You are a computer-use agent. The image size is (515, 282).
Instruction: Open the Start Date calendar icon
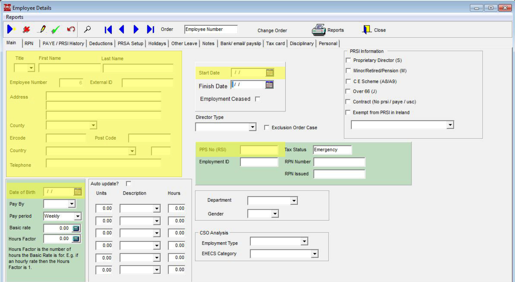click(x=270, y=73)
